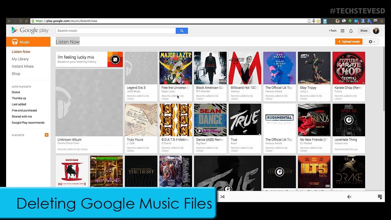Click the volume speaker icon
Viewport: 391px width, 220px height.
tap(349, 197)
